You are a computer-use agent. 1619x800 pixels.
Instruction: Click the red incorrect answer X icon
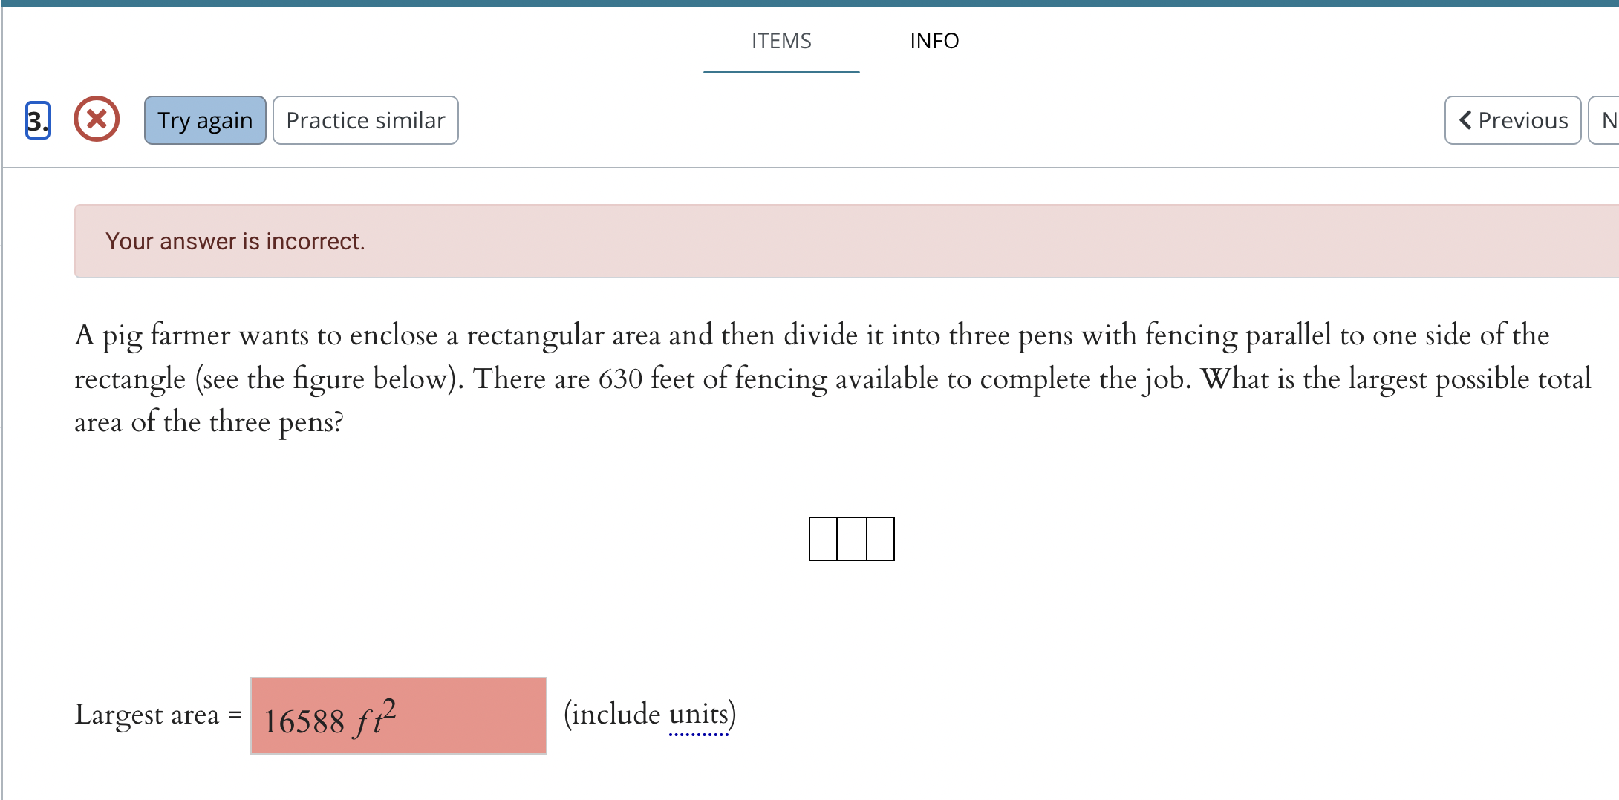pos(95,119)
